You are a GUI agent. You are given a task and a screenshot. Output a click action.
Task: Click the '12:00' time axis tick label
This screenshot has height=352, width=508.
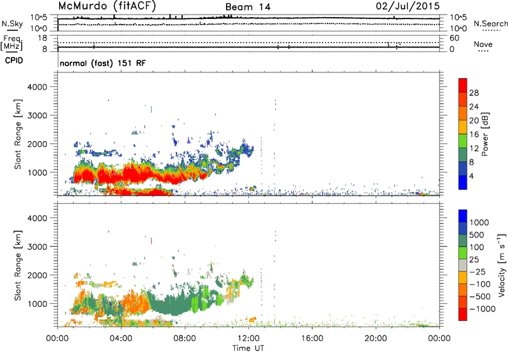click(x=248, y=339)
